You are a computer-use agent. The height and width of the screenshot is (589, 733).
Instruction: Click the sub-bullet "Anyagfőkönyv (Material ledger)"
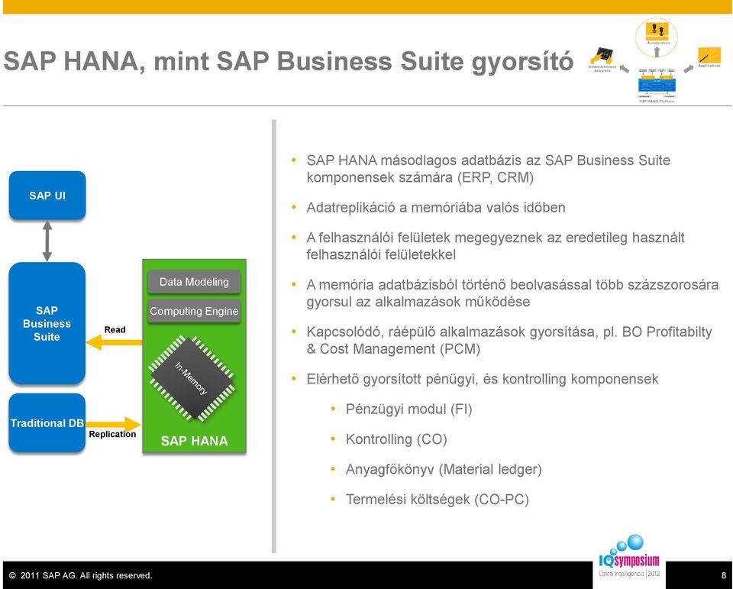tap(444, 469)
